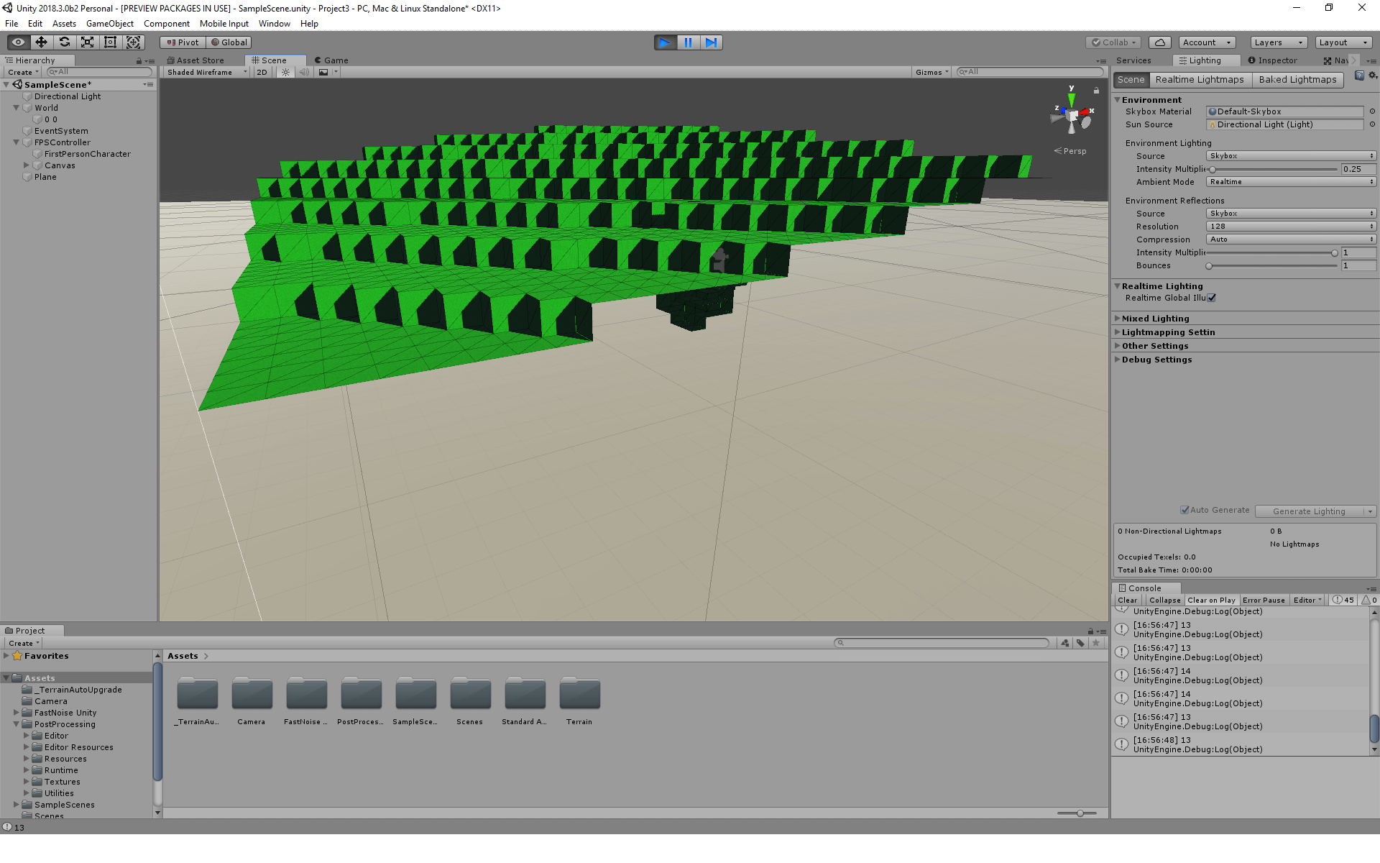Toggle Auto Generate lighting checkbox
1380x863 pixels.
[x=1184, y=510]
